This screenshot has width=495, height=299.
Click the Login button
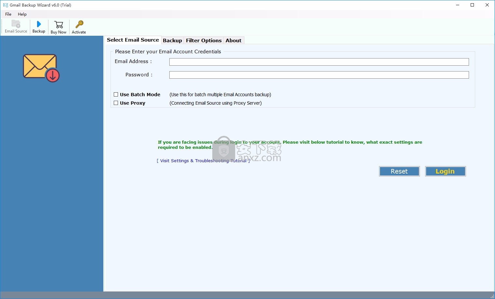(445, 171)
